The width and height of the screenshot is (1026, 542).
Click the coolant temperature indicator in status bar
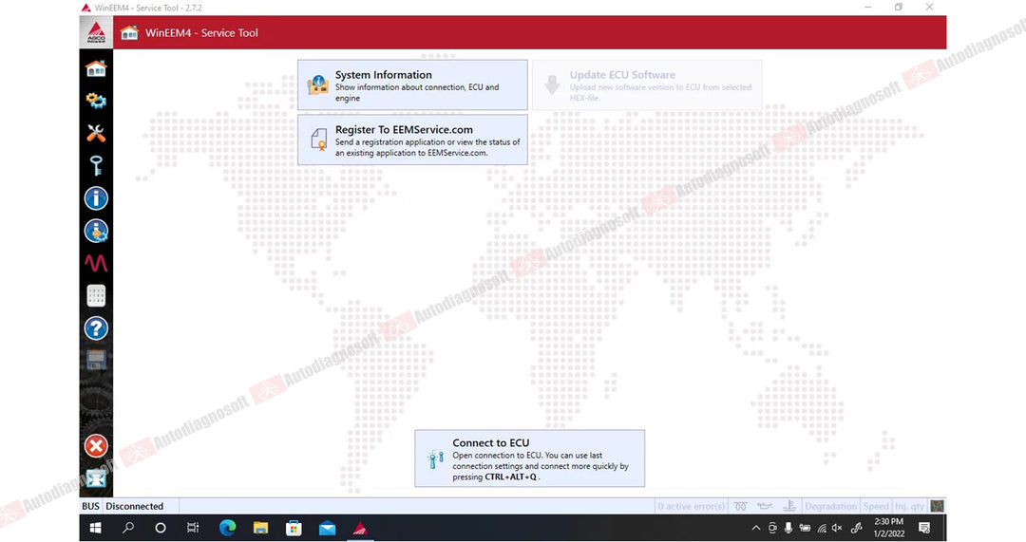pos(789,506)
